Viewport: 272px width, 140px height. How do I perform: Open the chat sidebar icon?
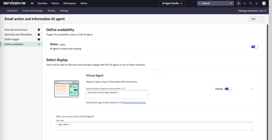245,3
